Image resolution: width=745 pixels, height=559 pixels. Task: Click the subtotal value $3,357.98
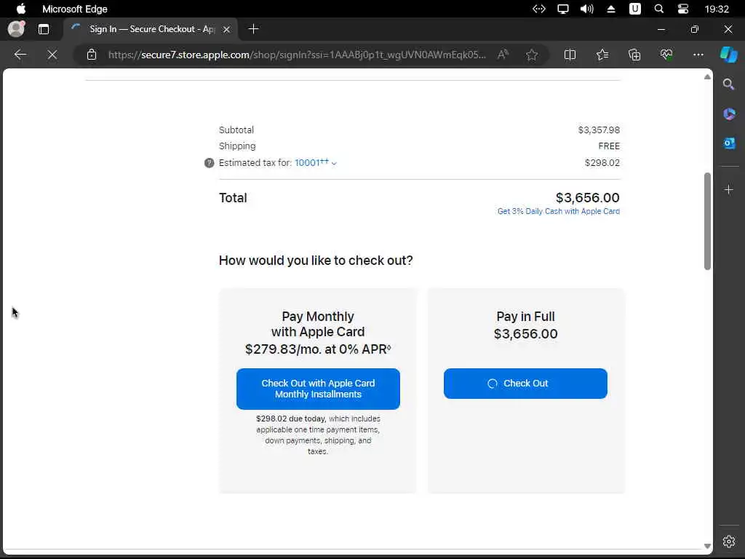[599, 130]
